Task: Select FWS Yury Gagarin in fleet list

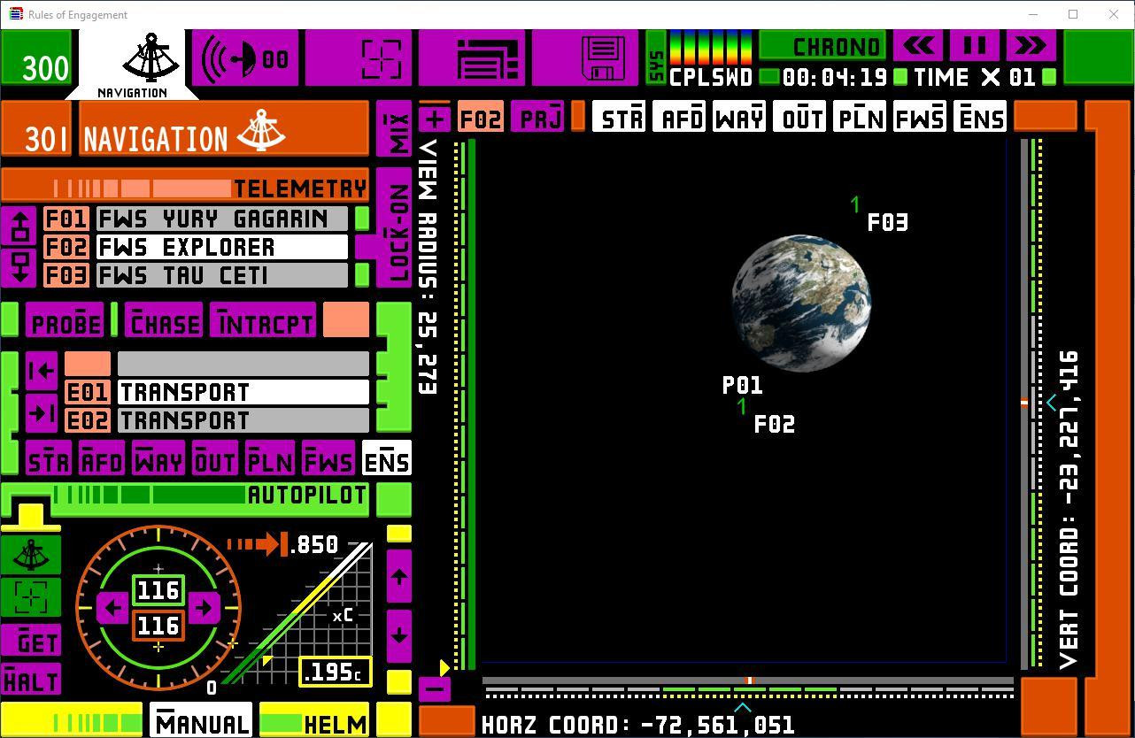Action: 222,219
